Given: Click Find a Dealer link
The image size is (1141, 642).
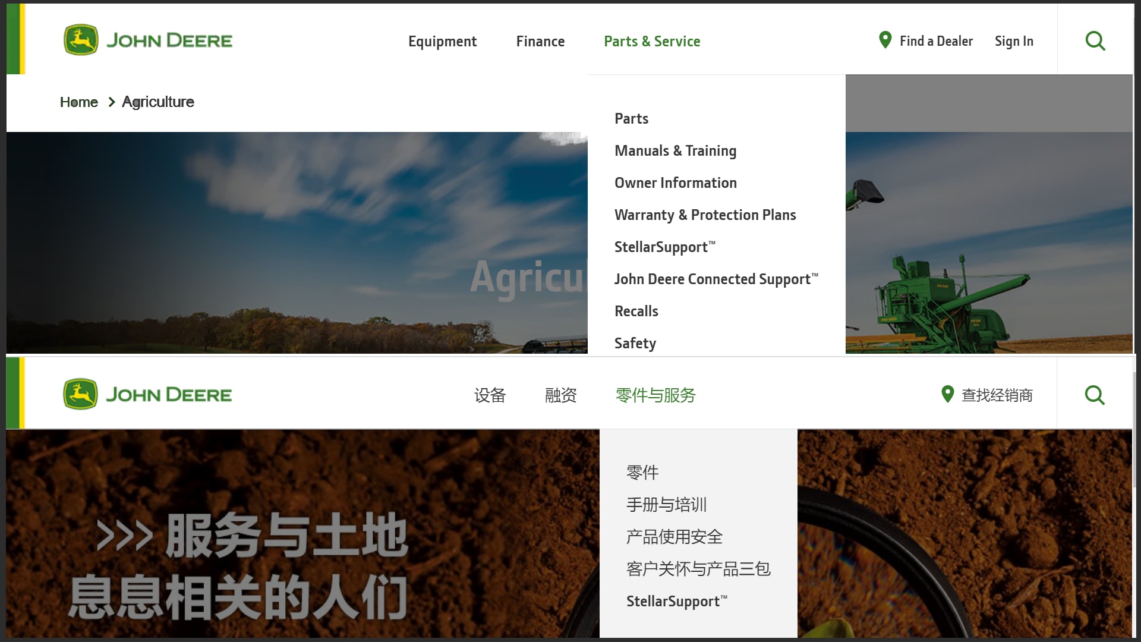Looking at the screenshot, I should (x=936, y=41).
